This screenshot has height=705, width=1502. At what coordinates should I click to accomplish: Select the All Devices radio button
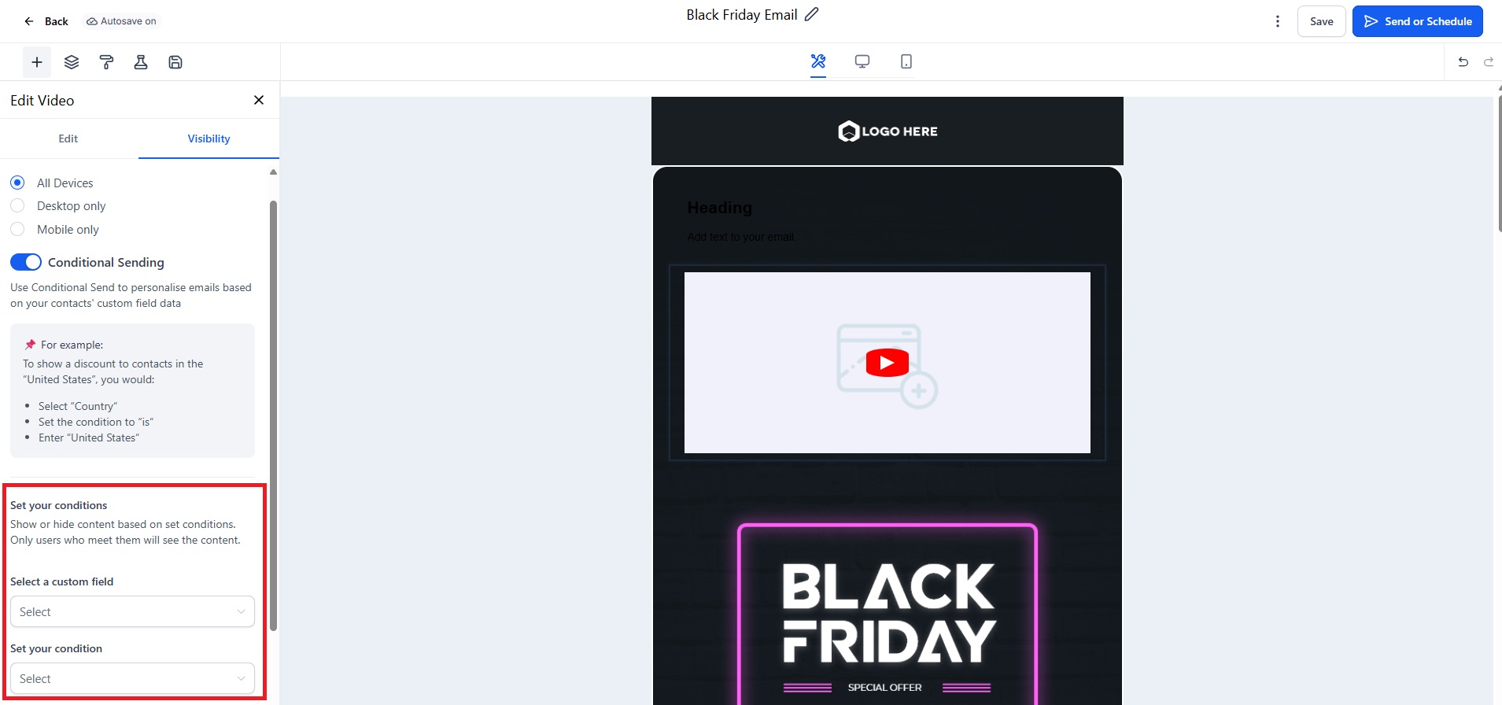click(x=17, y=183)
